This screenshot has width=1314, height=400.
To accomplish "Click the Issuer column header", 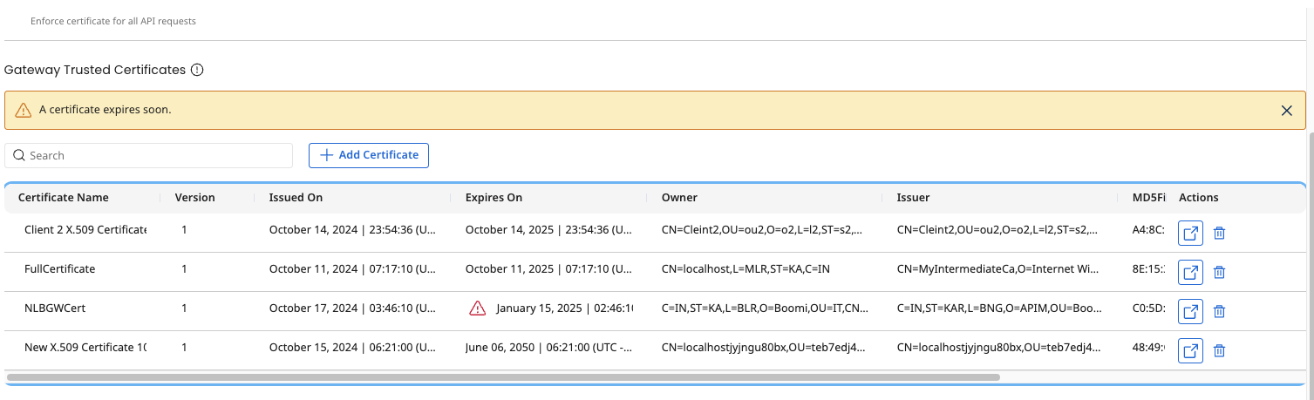I will tap(913, 198).
